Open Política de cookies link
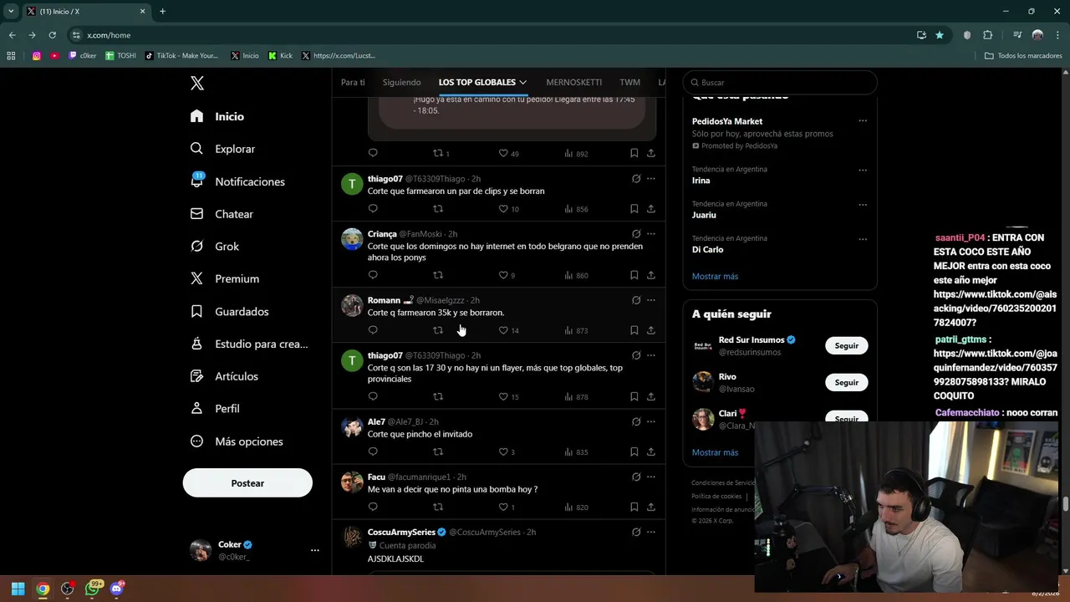The image size is (1070, 602). tap(716, 497)
